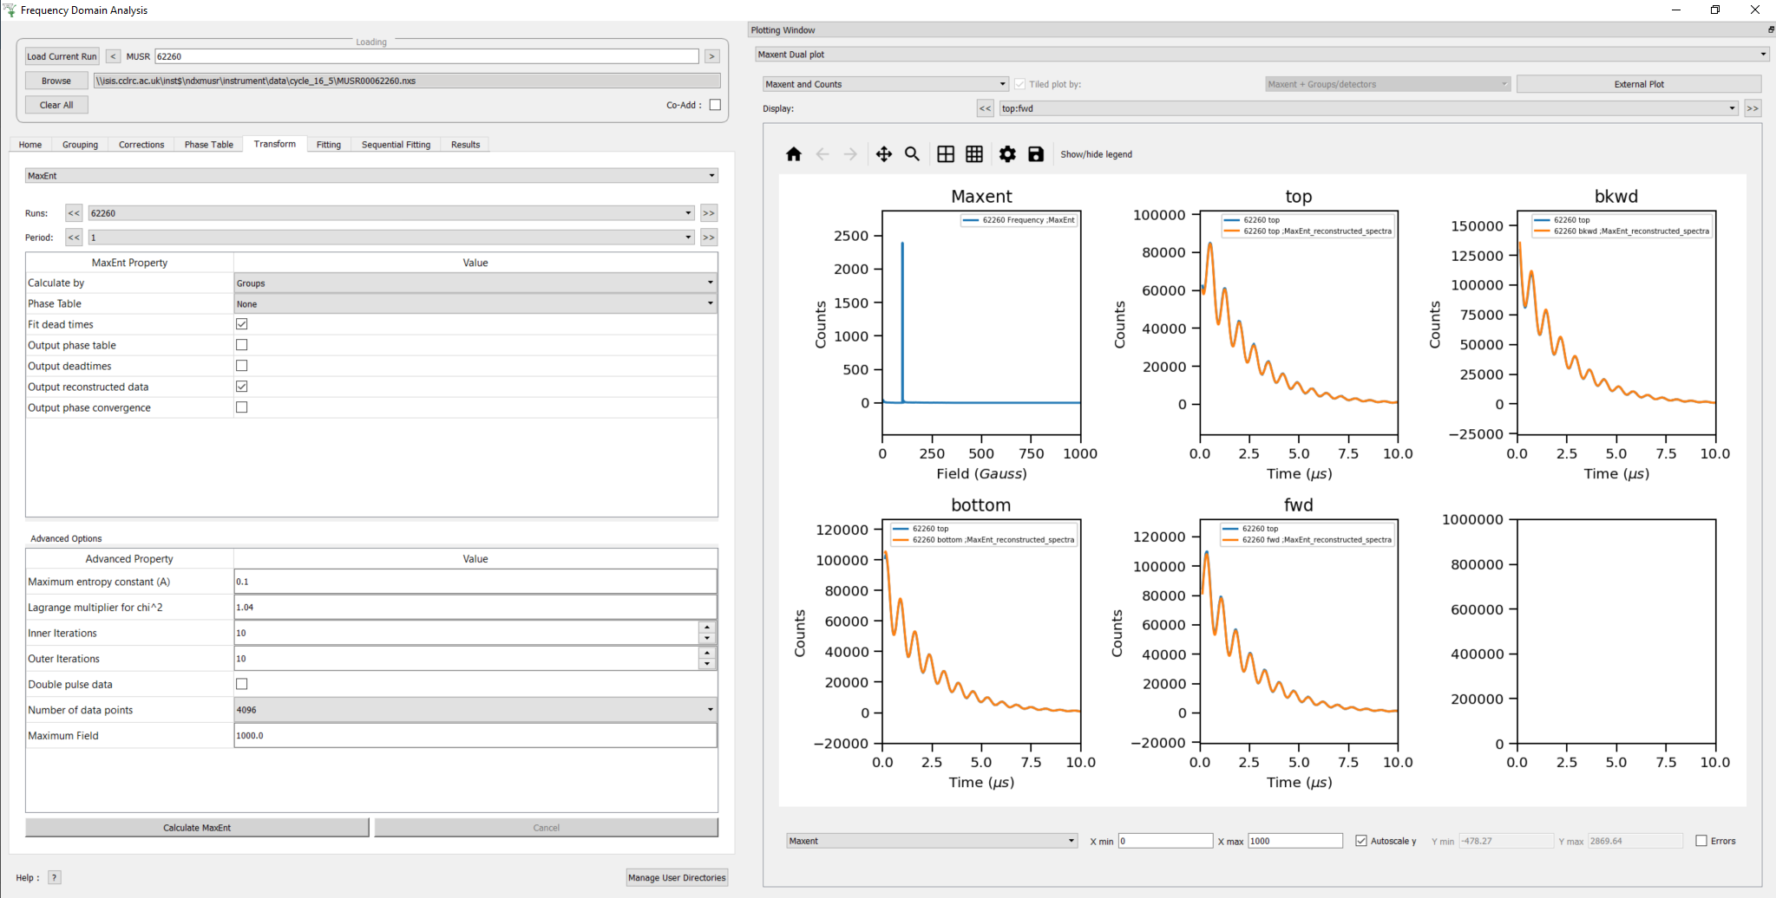Image resolution: width=1776 pixels, height=898 pixels.
Task: Switch to the Fitting tab
Action: point(328,145)
